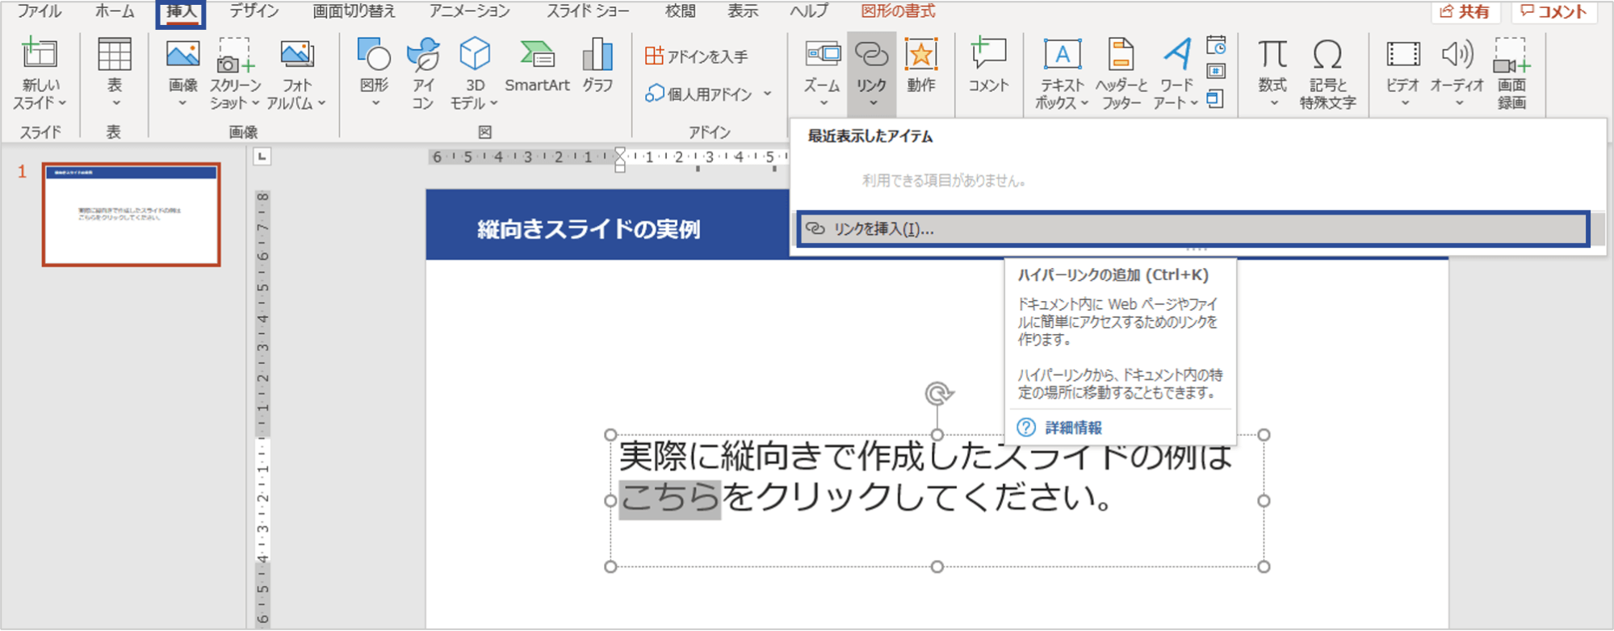Expand the フォトアルバム dropdown arrow

pyautogui.click(x=321, y=103)
